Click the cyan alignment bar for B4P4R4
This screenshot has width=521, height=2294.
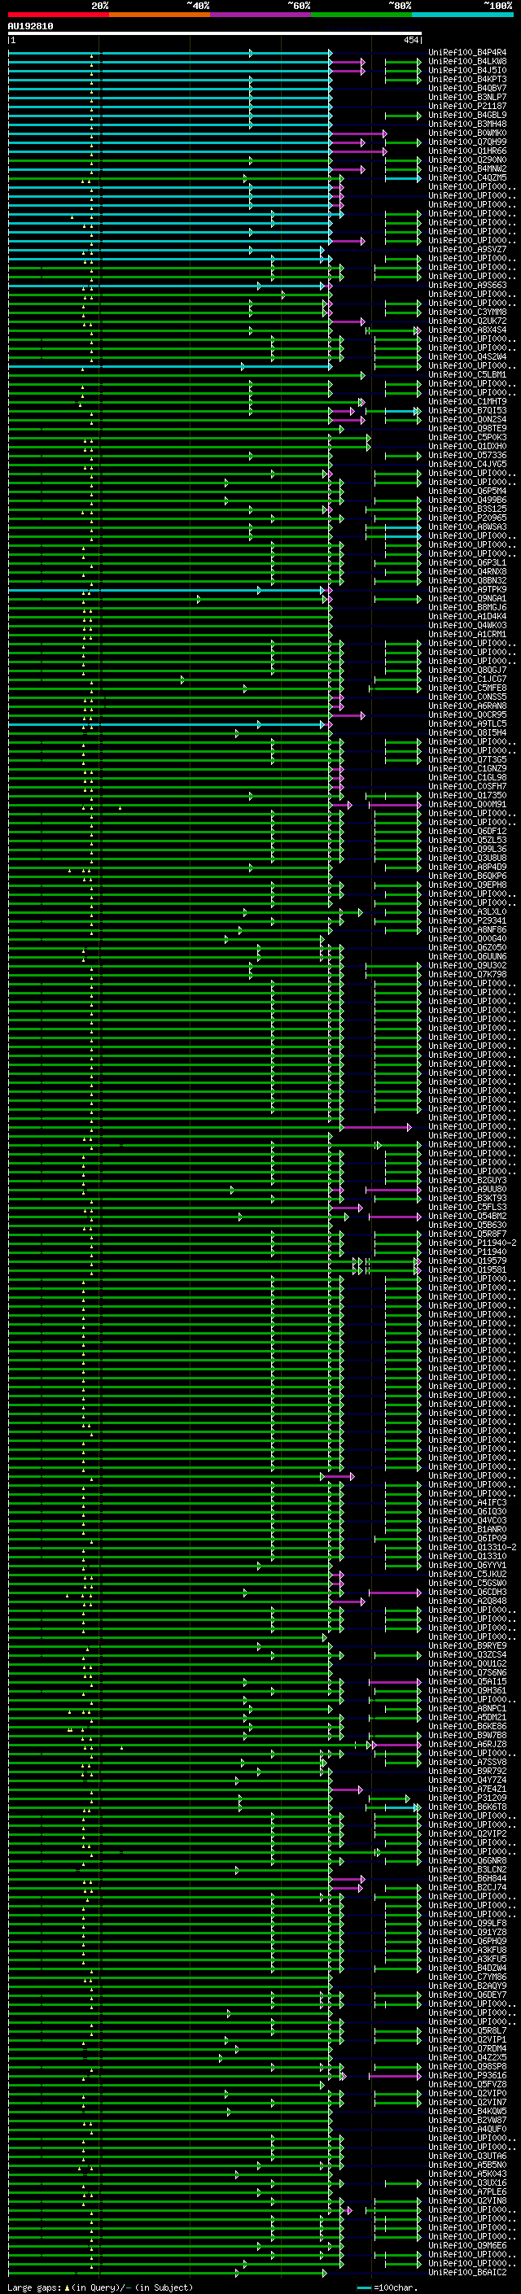coord(169,53)
